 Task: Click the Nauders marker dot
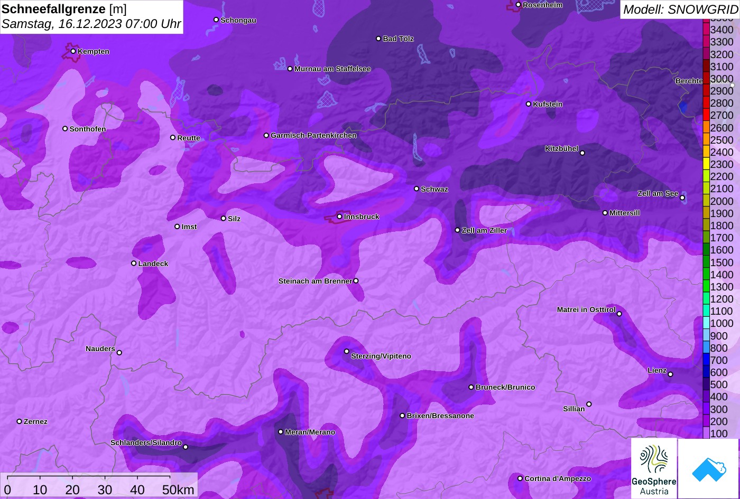coord(119,353)
